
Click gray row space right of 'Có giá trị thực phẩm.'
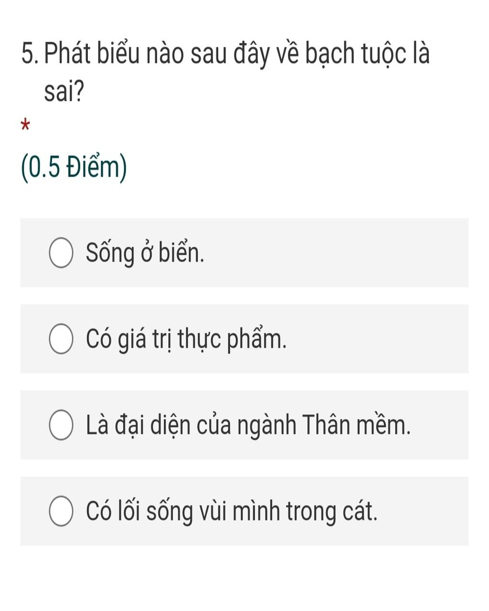[377, 339]
